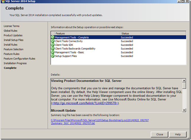Sort by the Feature column header

pyautogui.click(x=87, y=34)
